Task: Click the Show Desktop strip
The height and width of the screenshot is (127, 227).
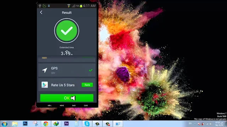Action: [226, 124]
